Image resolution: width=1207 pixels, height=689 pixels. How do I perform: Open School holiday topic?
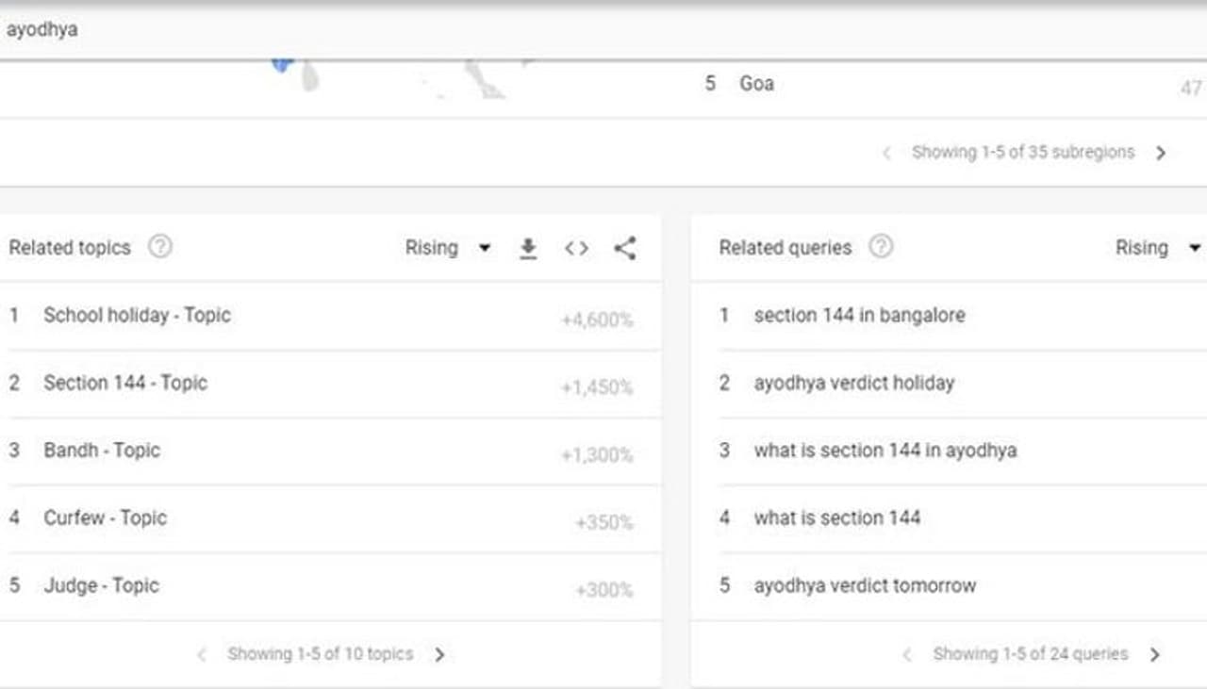[137, 316]
